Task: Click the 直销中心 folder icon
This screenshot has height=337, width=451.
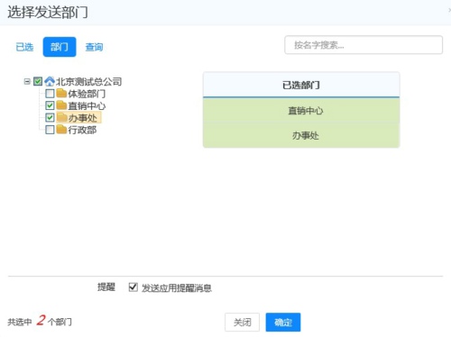Action: point(61,105)
